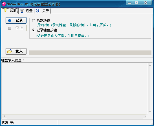Viewport: 154px width, 126px height.
Task: Select the 录制动作 radio option
Action: click(x=33, y=21)
